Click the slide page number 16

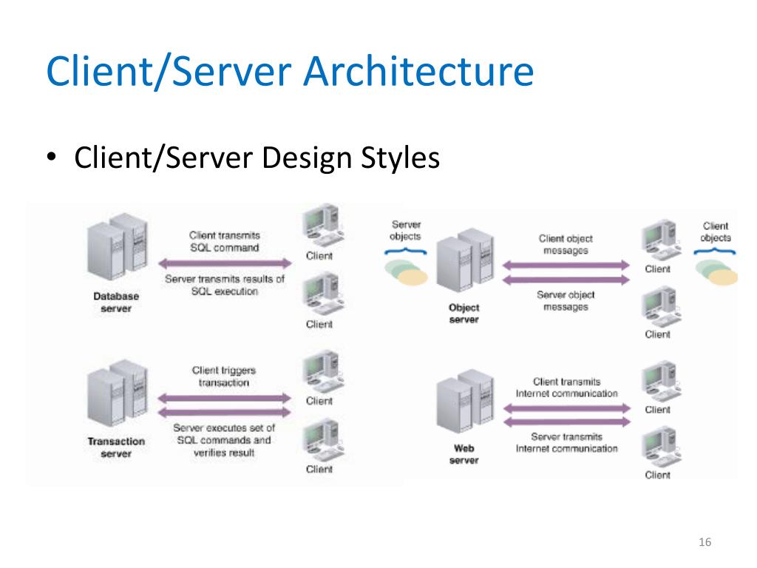coord(705,542)
